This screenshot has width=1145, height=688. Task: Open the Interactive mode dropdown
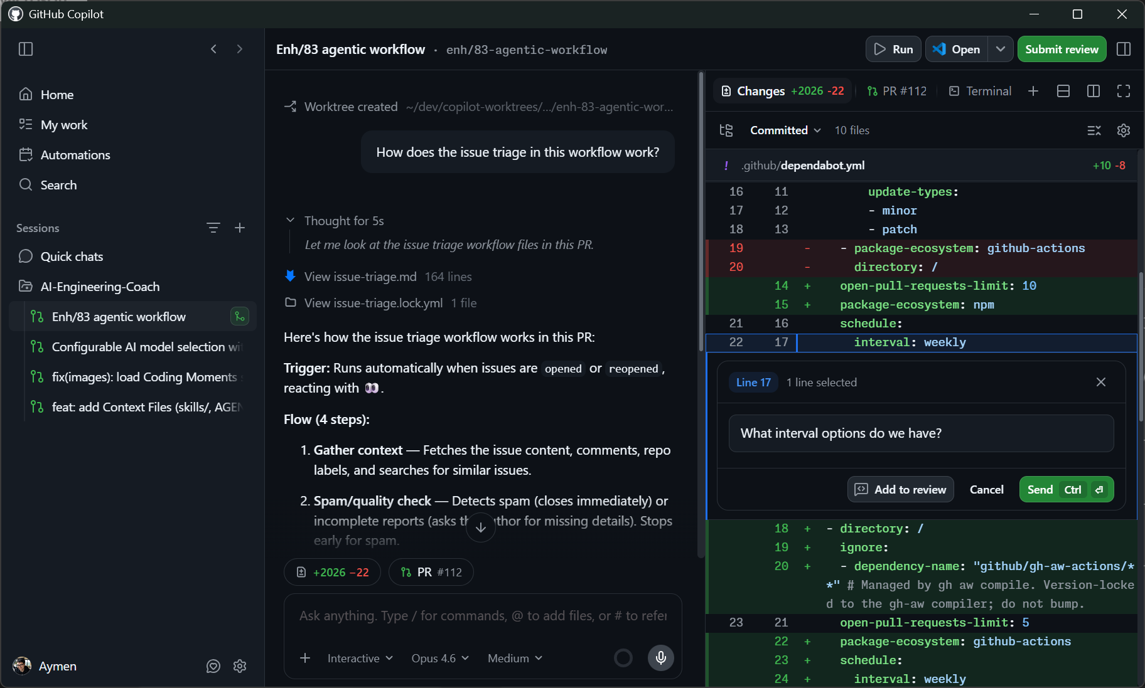(360, 658)
